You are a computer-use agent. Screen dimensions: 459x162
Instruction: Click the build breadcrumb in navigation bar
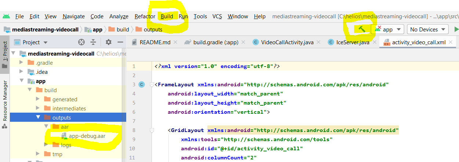(119, 29)
